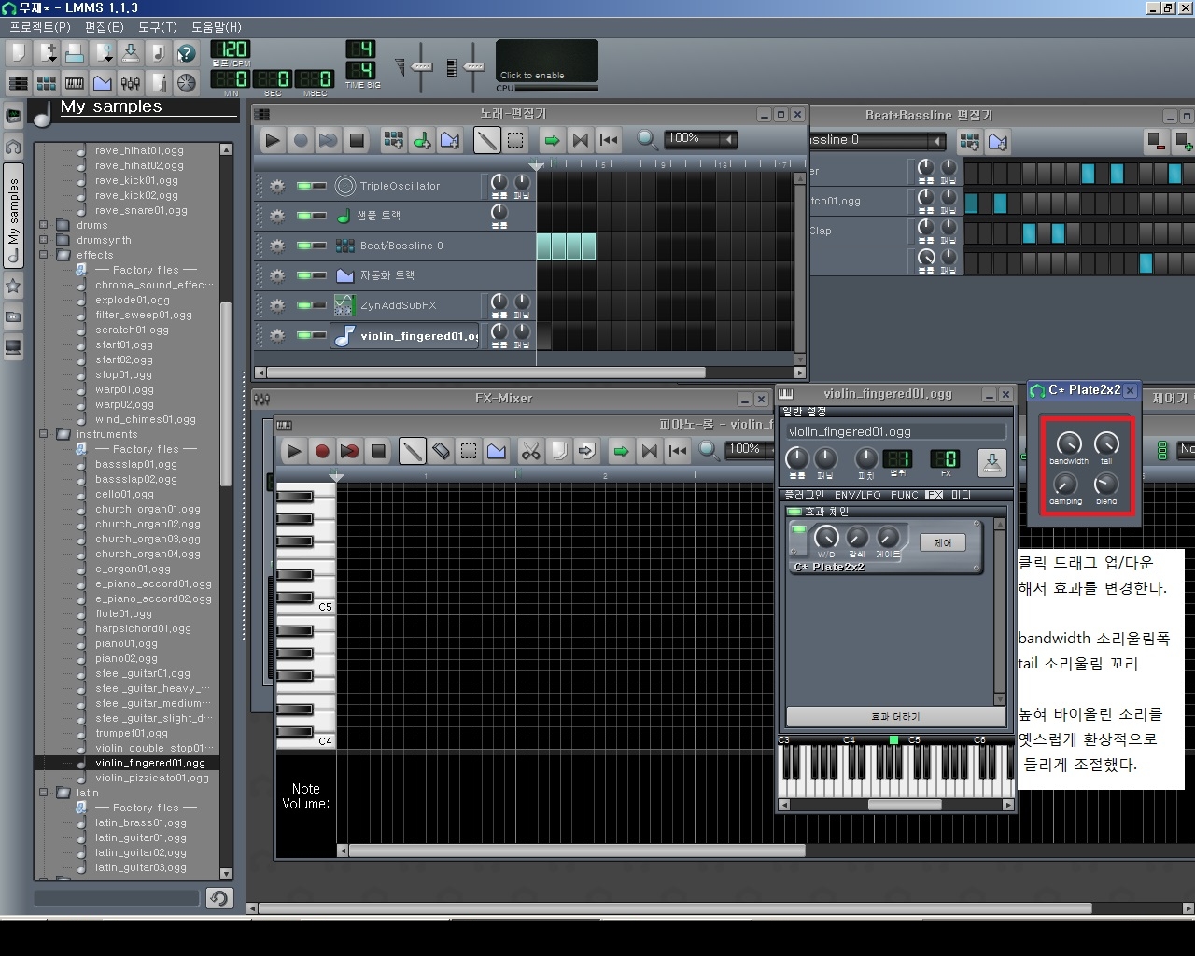Open the 도구(T) menu

158,27
